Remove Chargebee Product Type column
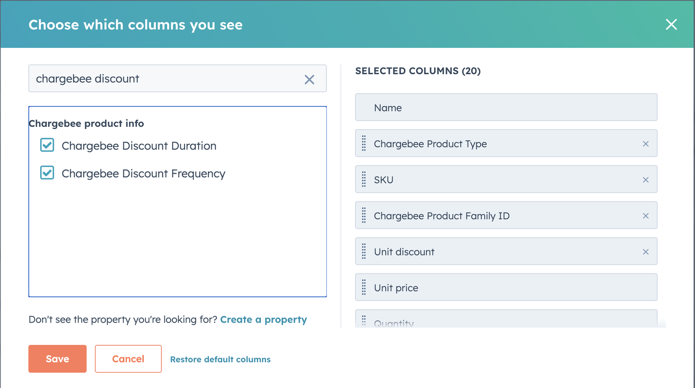The height and width of the screenshot is (388, 695). 645,144
